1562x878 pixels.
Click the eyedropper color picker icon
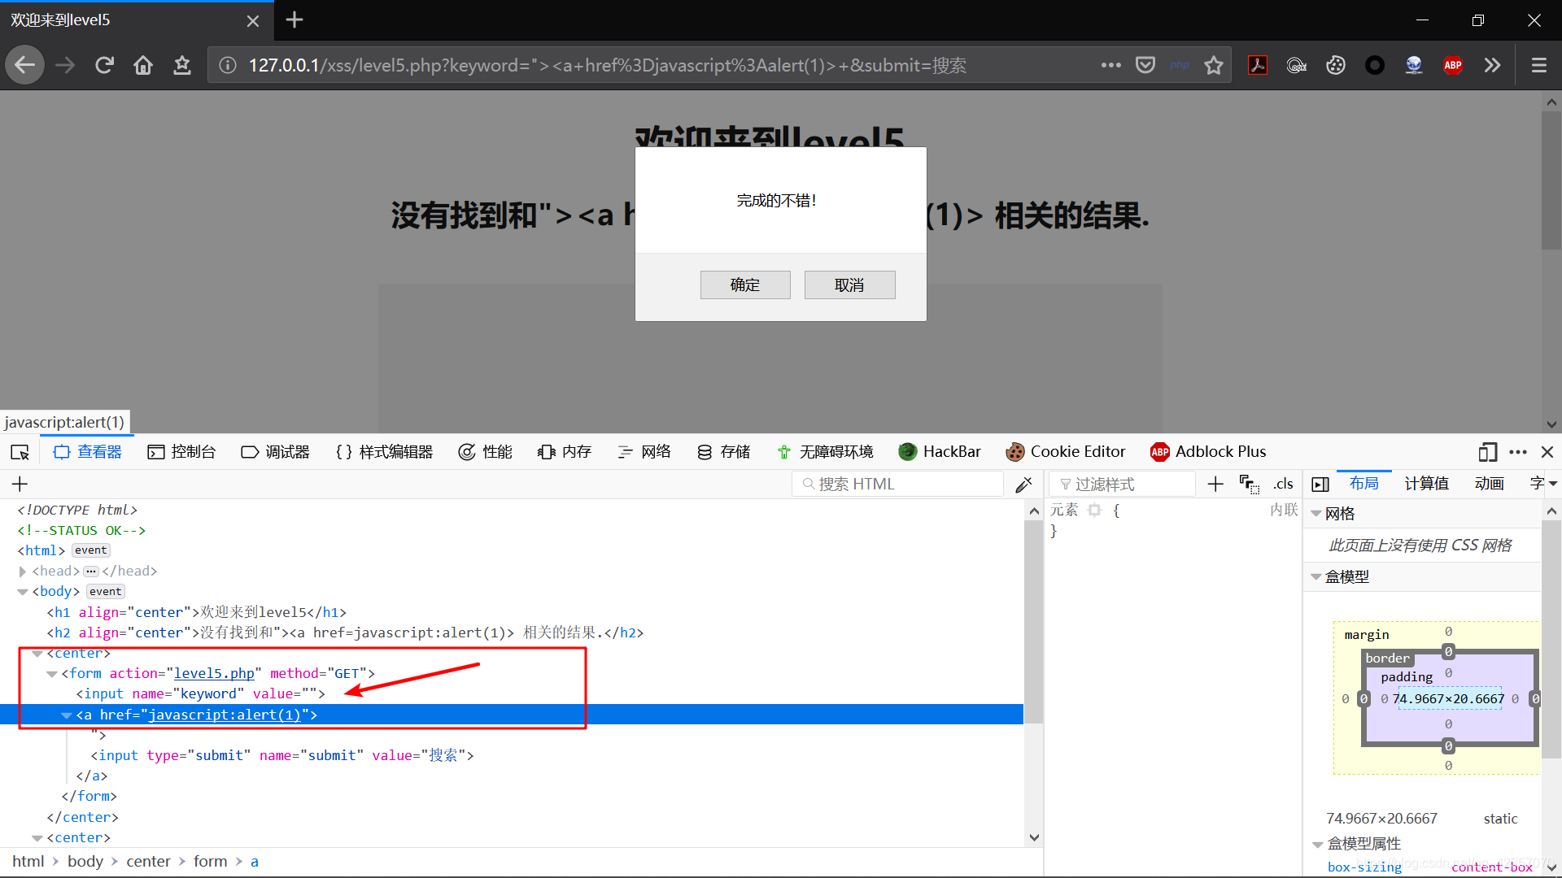click(x=1024, y=485)
